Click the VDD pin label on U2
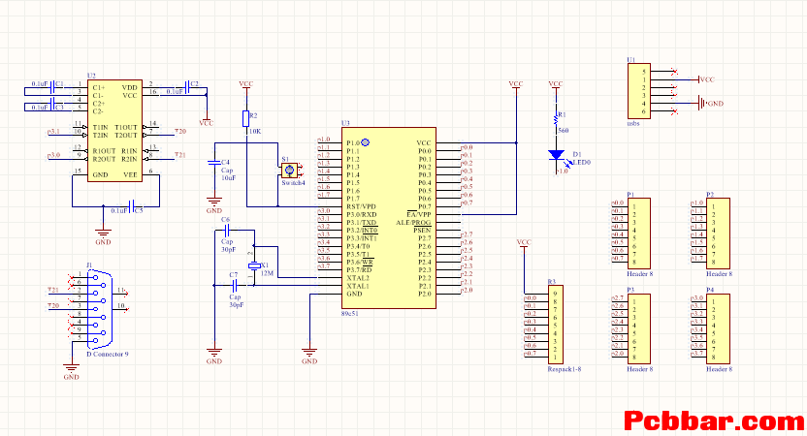The width and height of the screenshot is (807, 436). [130, 88]
